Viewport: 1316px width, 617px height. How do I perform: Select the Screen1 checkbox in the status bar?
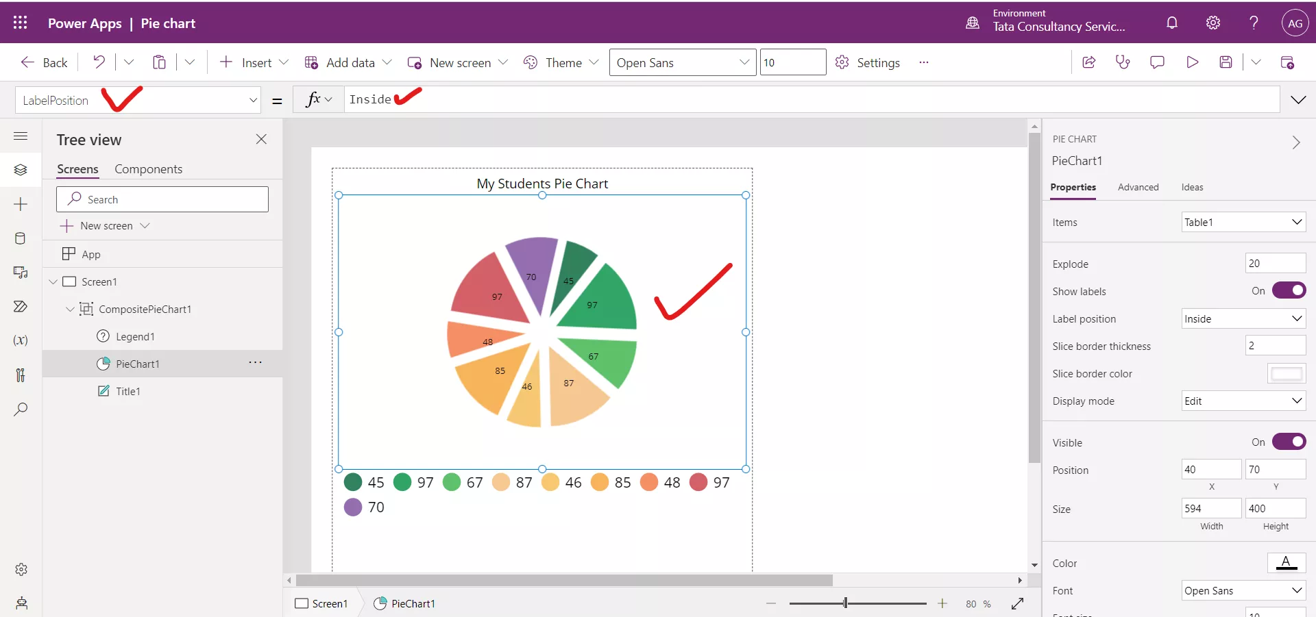click(301, 603)
